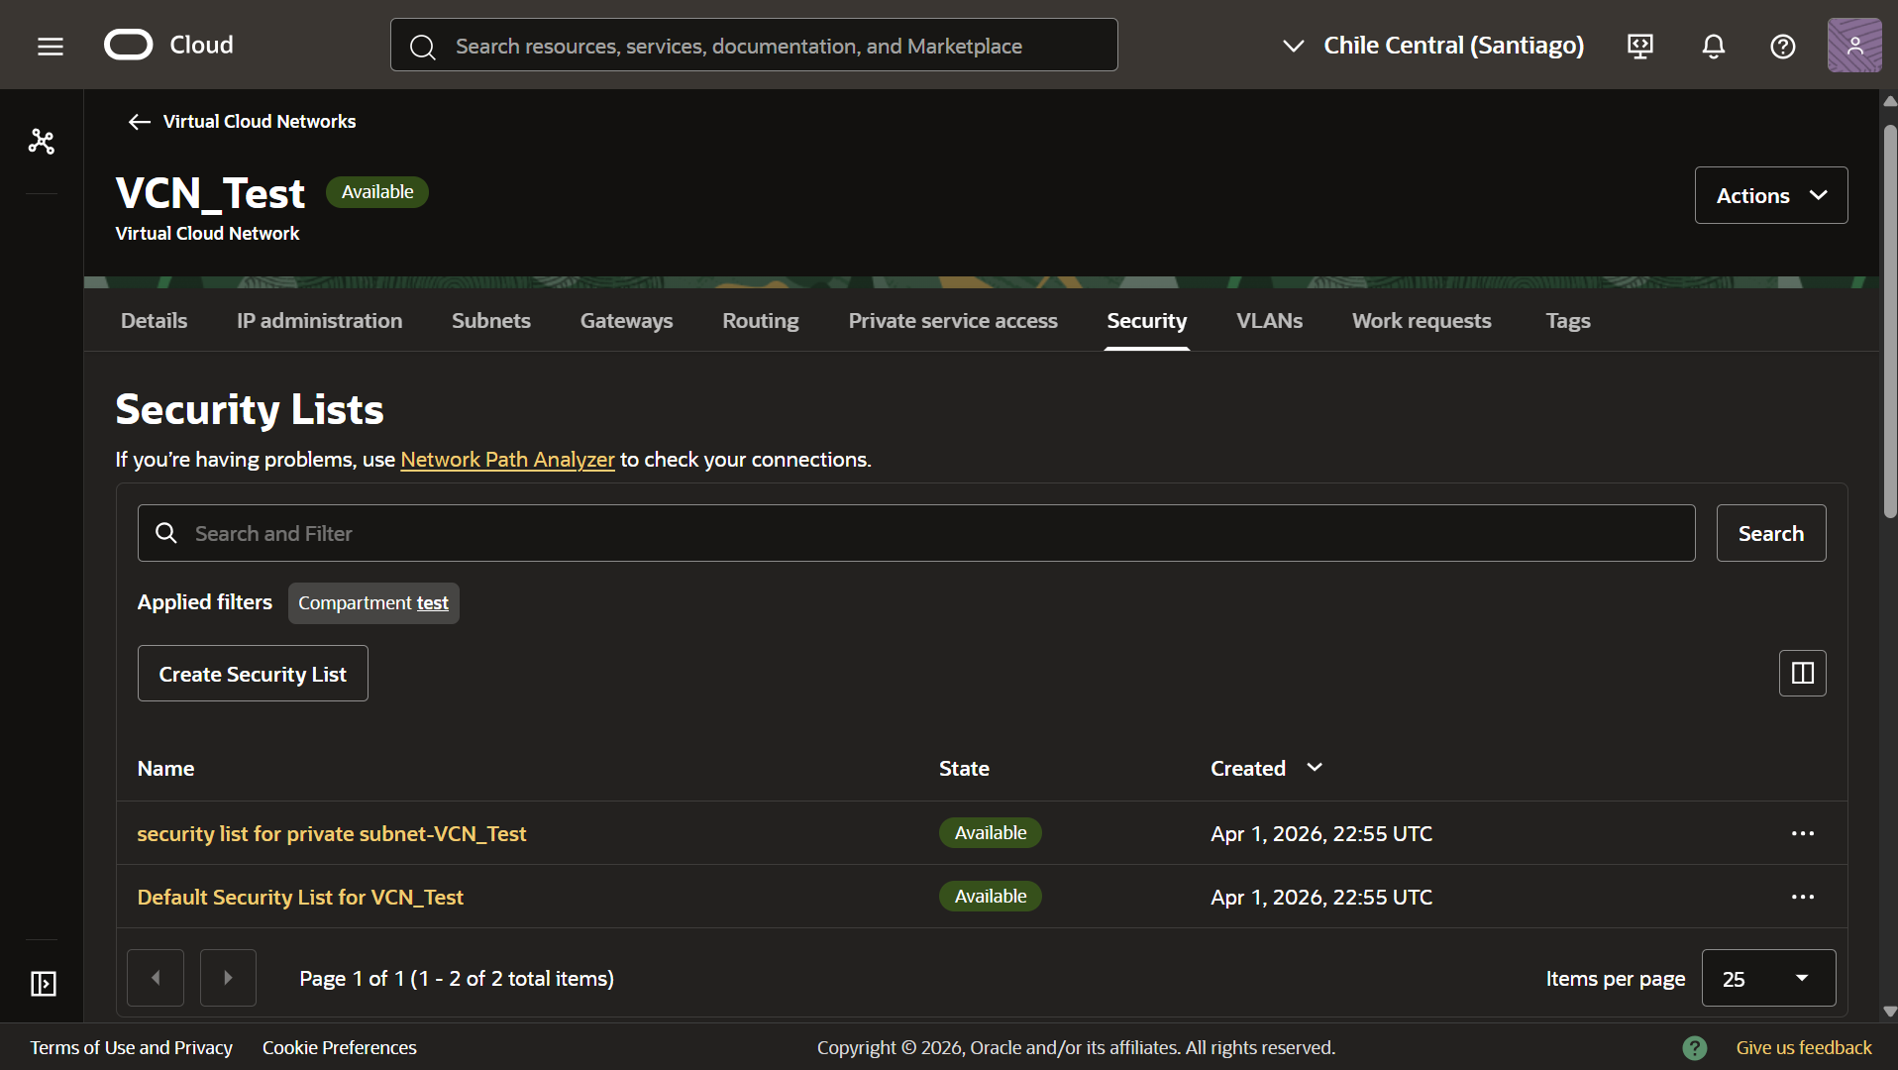The image size is (1898, 1070).
Task: Go to the previous page of results
Action: pyautogui.click(x=156, y=978)
